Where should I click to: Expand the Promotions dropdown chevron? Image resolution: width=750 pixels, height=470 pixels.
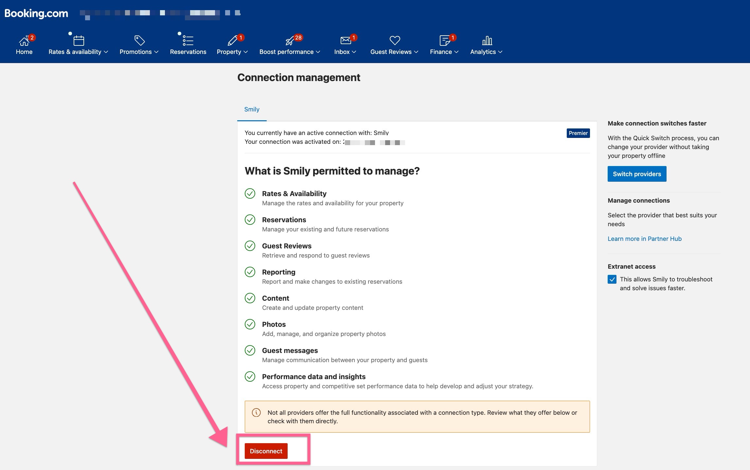click(x=156, y=52)
